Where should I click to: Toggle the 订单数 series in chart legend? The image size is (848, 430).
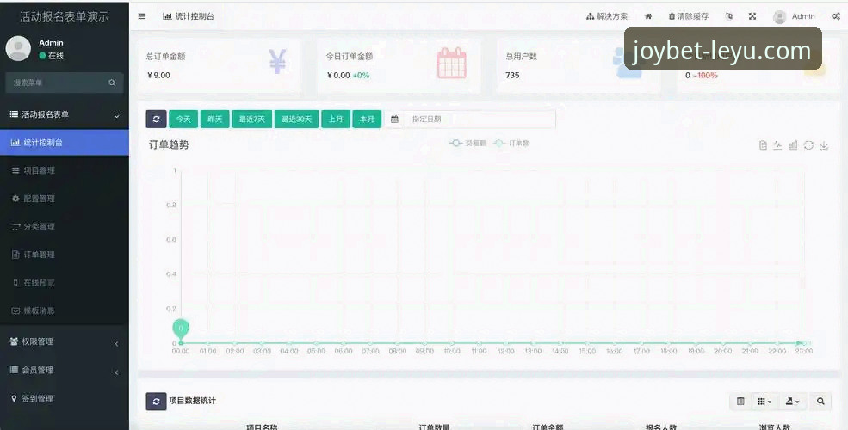(x=511, y=143)
